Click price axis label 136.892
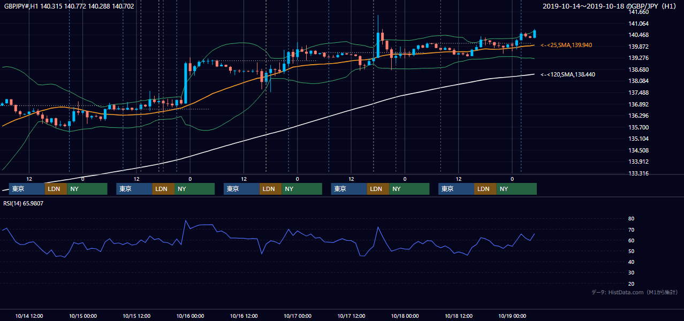684x321 pixels. [x=638, y=104]
